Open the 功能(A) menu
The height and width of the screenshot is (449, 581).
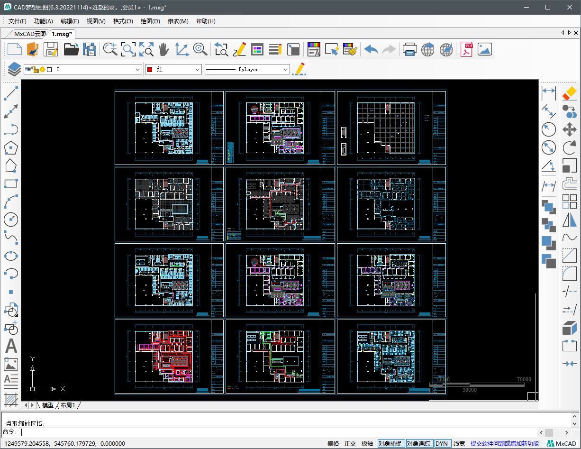(x=44, y=21)
